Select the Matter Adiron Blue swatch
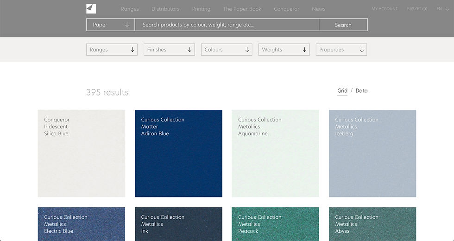This screenshot has height=241, width=454. coord(179,153)
